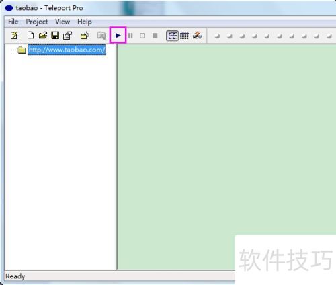Open an existing project file

click(x=43, y=36)
